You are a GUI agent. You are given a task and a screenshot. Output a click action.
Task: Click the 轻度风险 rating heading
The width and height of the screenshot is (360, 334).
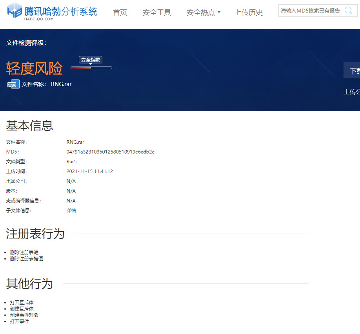pyautogui.click(x=35, y=69)
